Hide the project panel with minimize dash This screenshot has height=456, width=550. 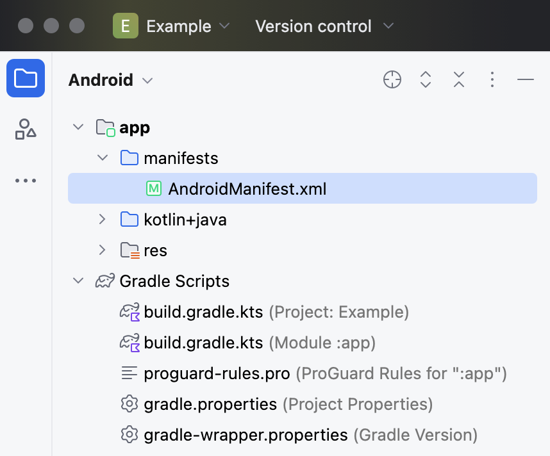(x=526, y=80)
